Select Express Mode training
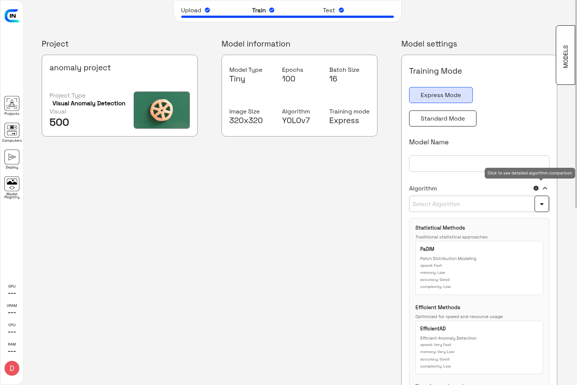The height and width of the screenshot is (385, 577). coord(441,95)
